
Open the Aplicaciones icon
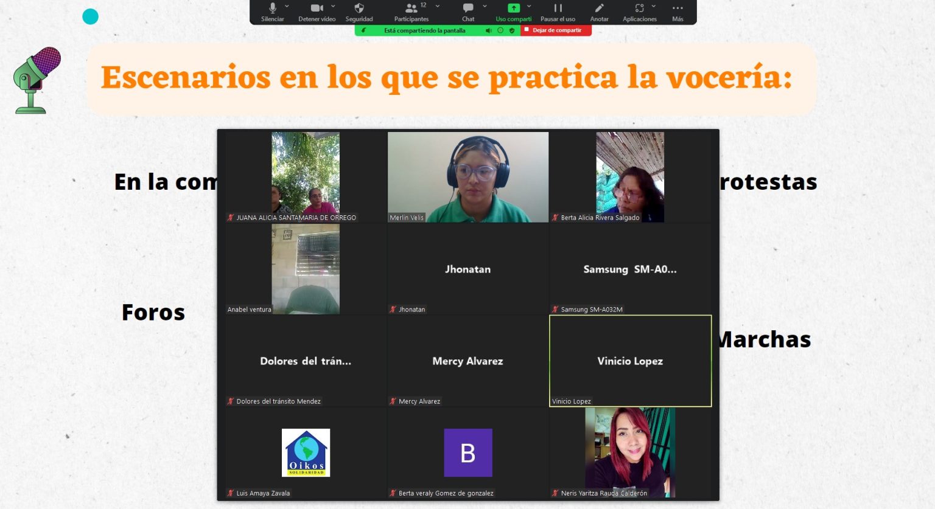click(639, 12)
